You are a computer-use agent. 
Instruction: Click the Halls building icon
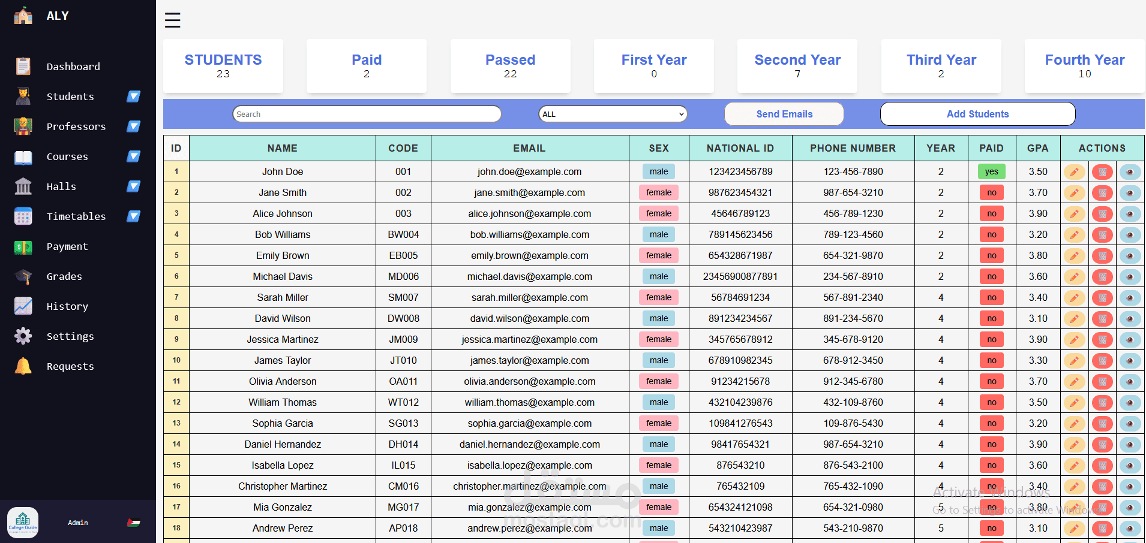pos(23,186)
